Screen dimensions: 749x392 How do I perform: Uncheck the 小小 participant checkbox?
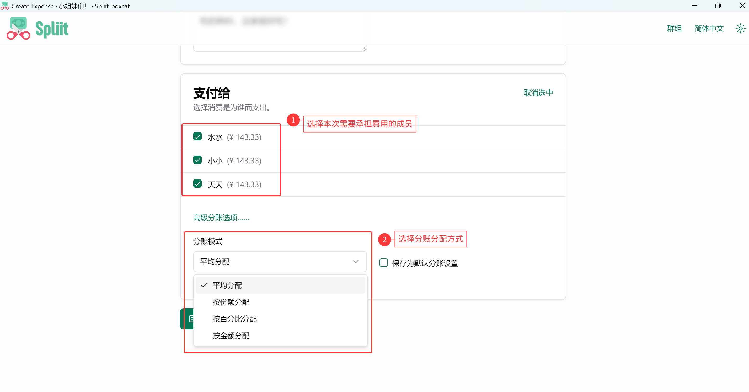[x=197, y=160]
